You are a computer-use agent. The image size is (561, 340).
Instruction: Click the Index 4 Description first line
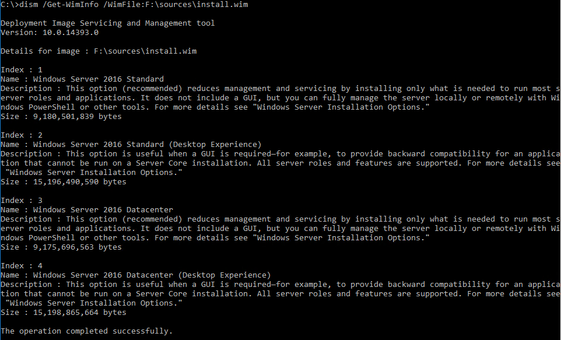click(280, 285)
